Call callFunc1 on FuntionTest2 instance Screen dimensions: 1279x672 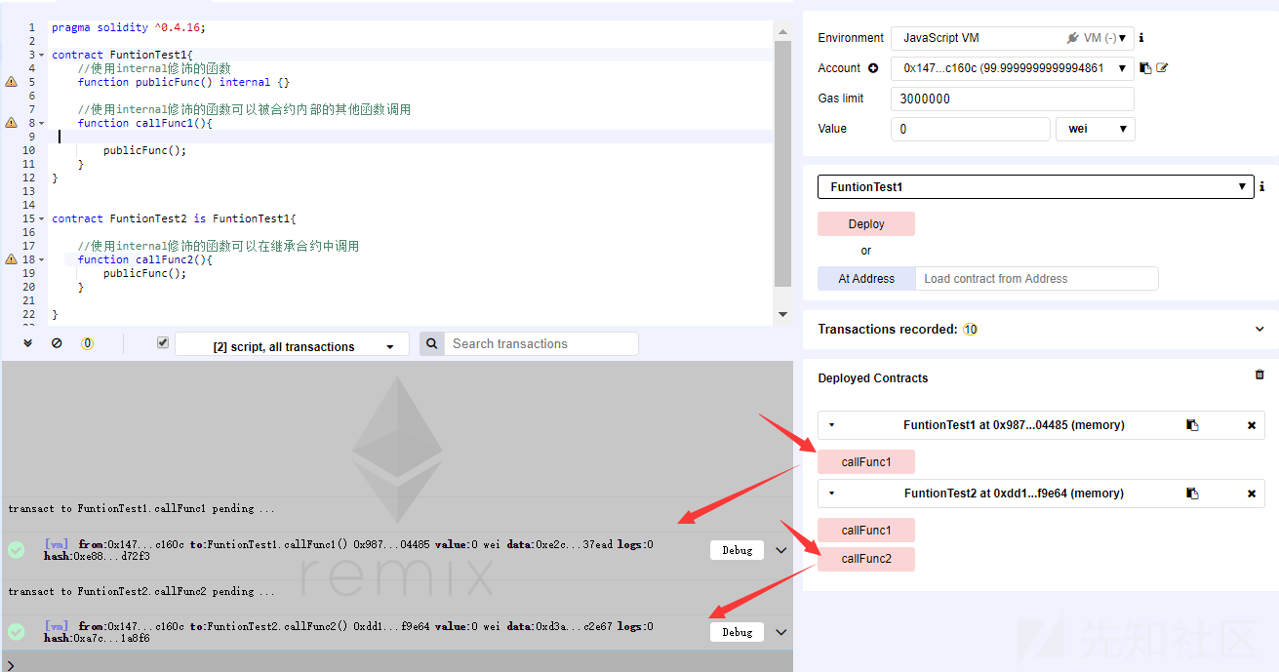[866, 531]
